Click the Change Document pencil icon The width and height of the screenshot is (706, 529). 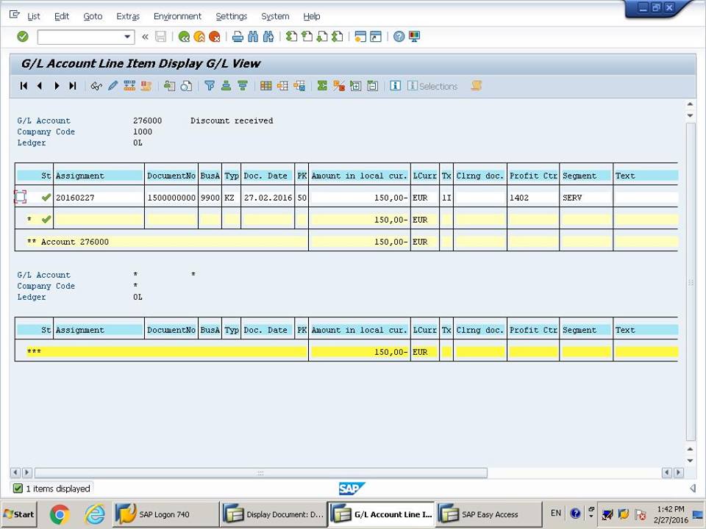[x=113, y=86]
